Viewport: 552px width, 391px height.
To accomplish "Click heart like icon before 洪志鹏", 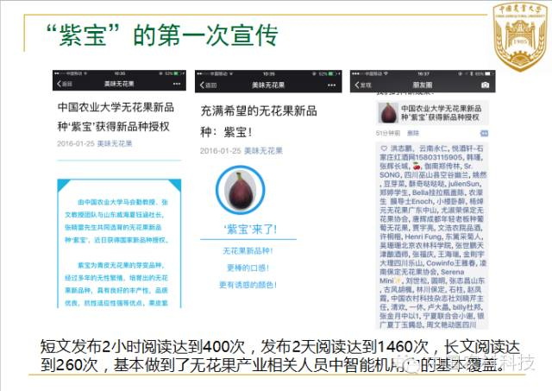I will [x=384, y=148].
